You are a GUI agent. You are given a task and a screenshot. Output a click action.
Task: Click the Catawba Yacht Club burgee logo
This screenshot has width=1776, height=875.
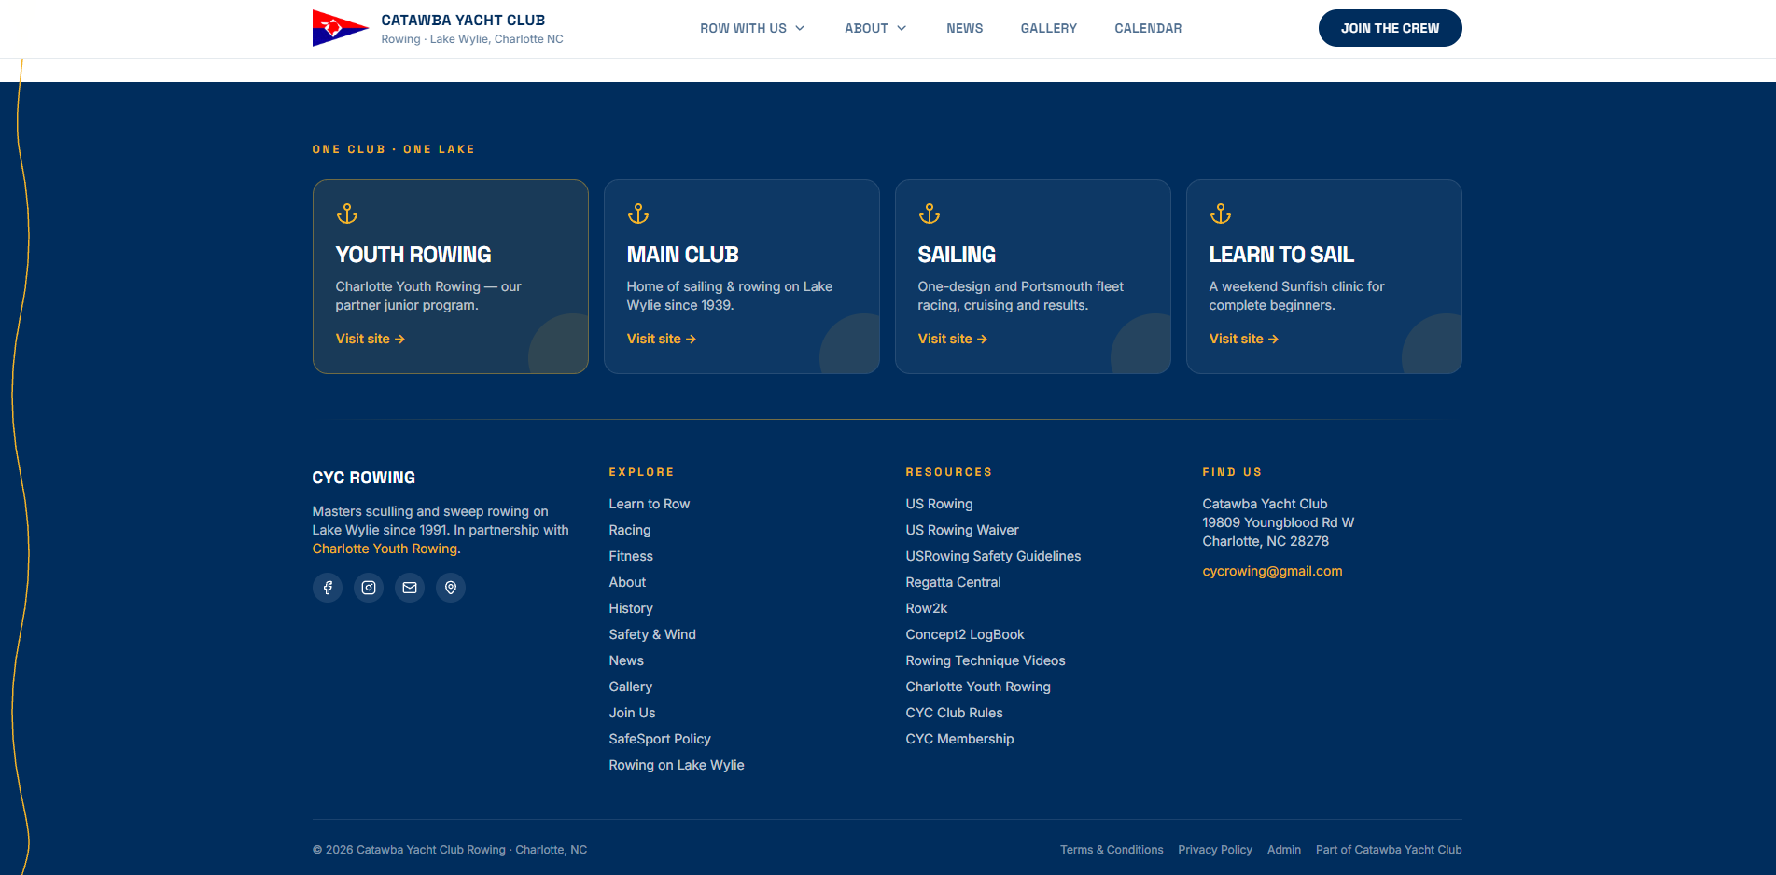pyautogui.click(x=341, y=28)
